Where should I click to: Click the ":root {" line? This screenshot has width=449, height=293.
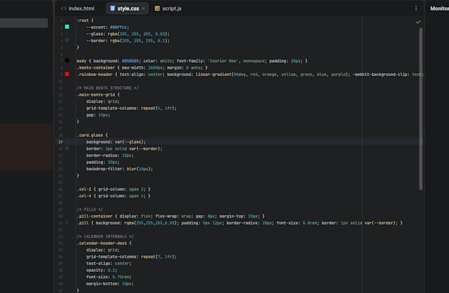click(x=85, y=21)
